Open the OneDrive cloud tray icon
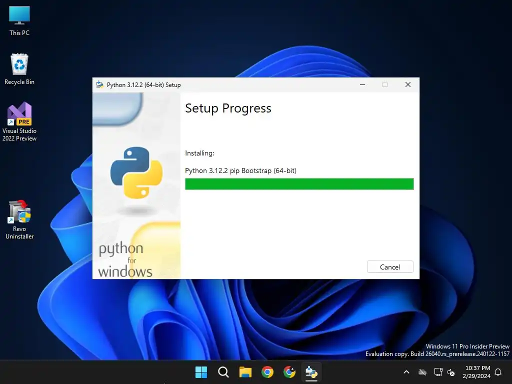Image resolution: width=512 pixels, height=384 pixels. [422, 372]
